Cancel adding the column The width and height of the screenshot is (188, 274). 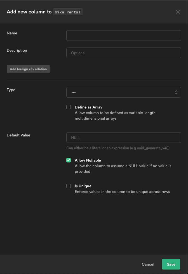pos(148,264)
